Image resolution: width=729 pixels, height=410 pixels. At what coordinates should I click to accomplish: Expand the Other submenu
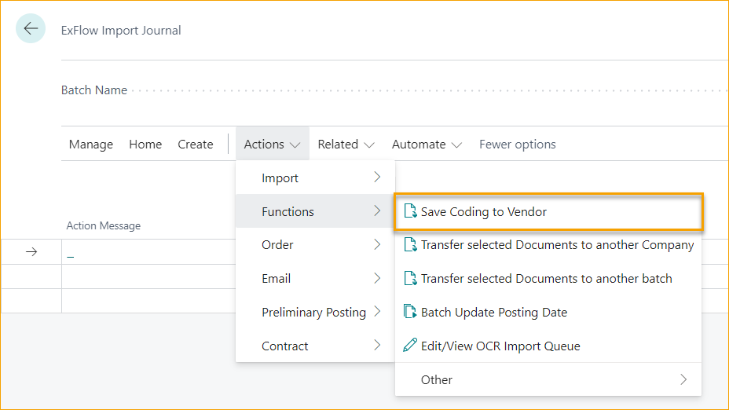click(548, 379)
